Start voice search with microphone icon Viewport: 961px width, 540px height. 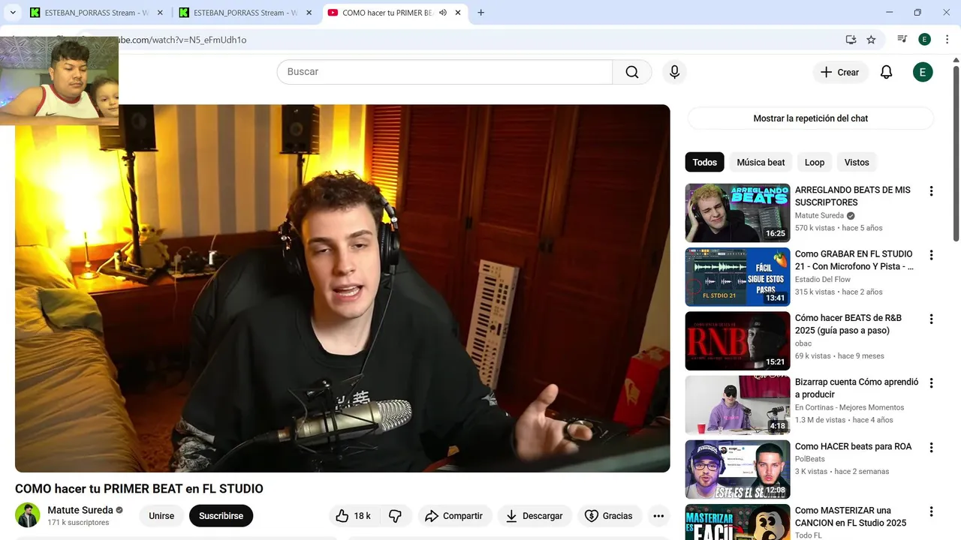(674, 72)
